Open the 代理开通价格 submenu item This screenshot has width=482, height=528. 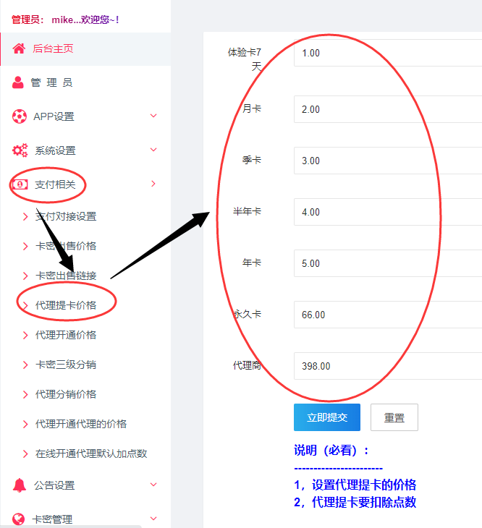(66, 335)
